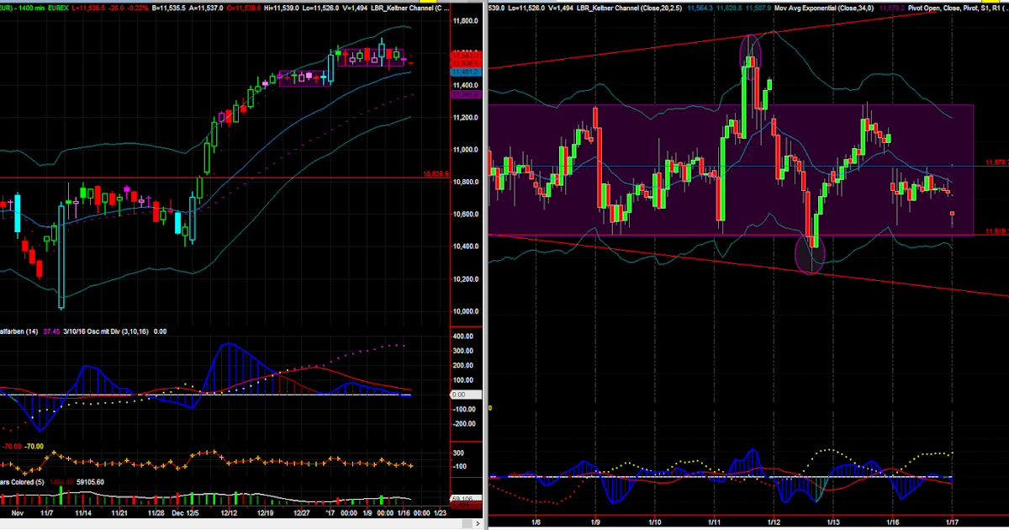Select the B=11,535.5 bid readout
1009x530 pixels.
point(168,8)
